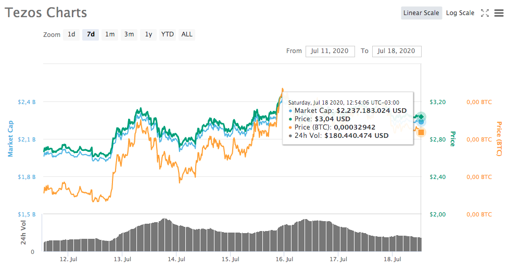Select the 1m zoom range
519x269 pixels.
(110, 34)
